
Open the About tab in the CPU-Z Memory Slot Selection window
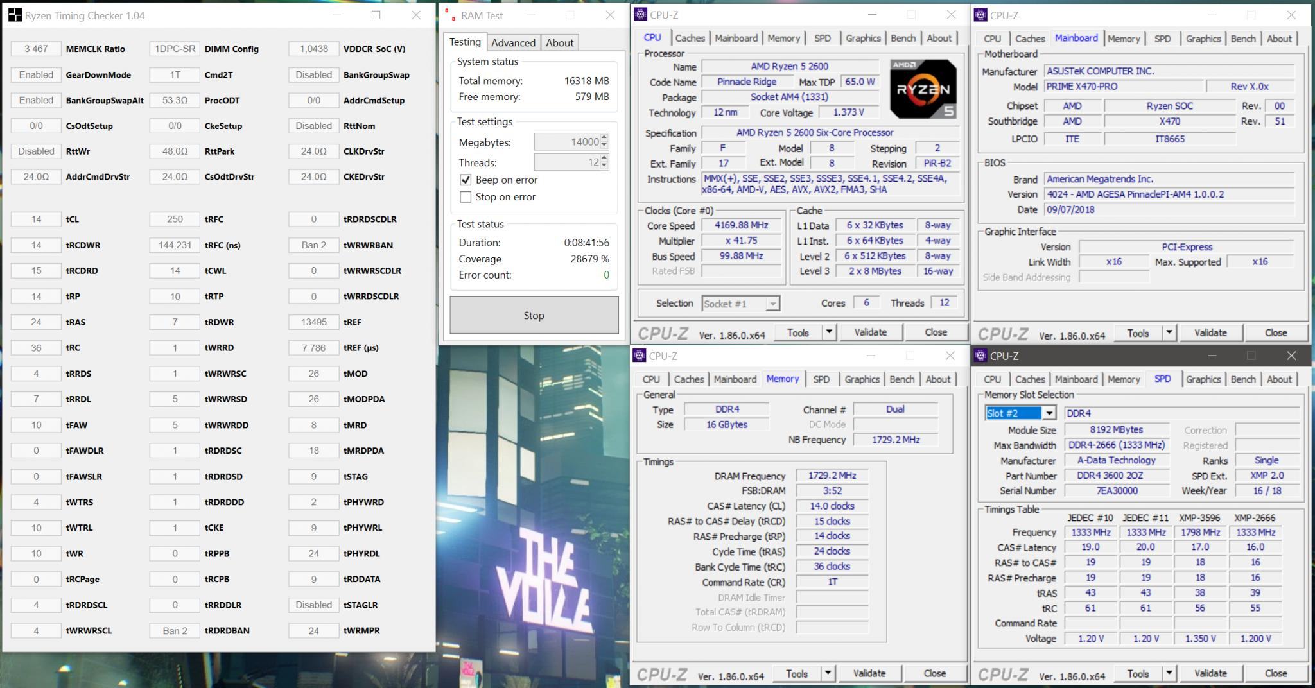pos(1279,379)
